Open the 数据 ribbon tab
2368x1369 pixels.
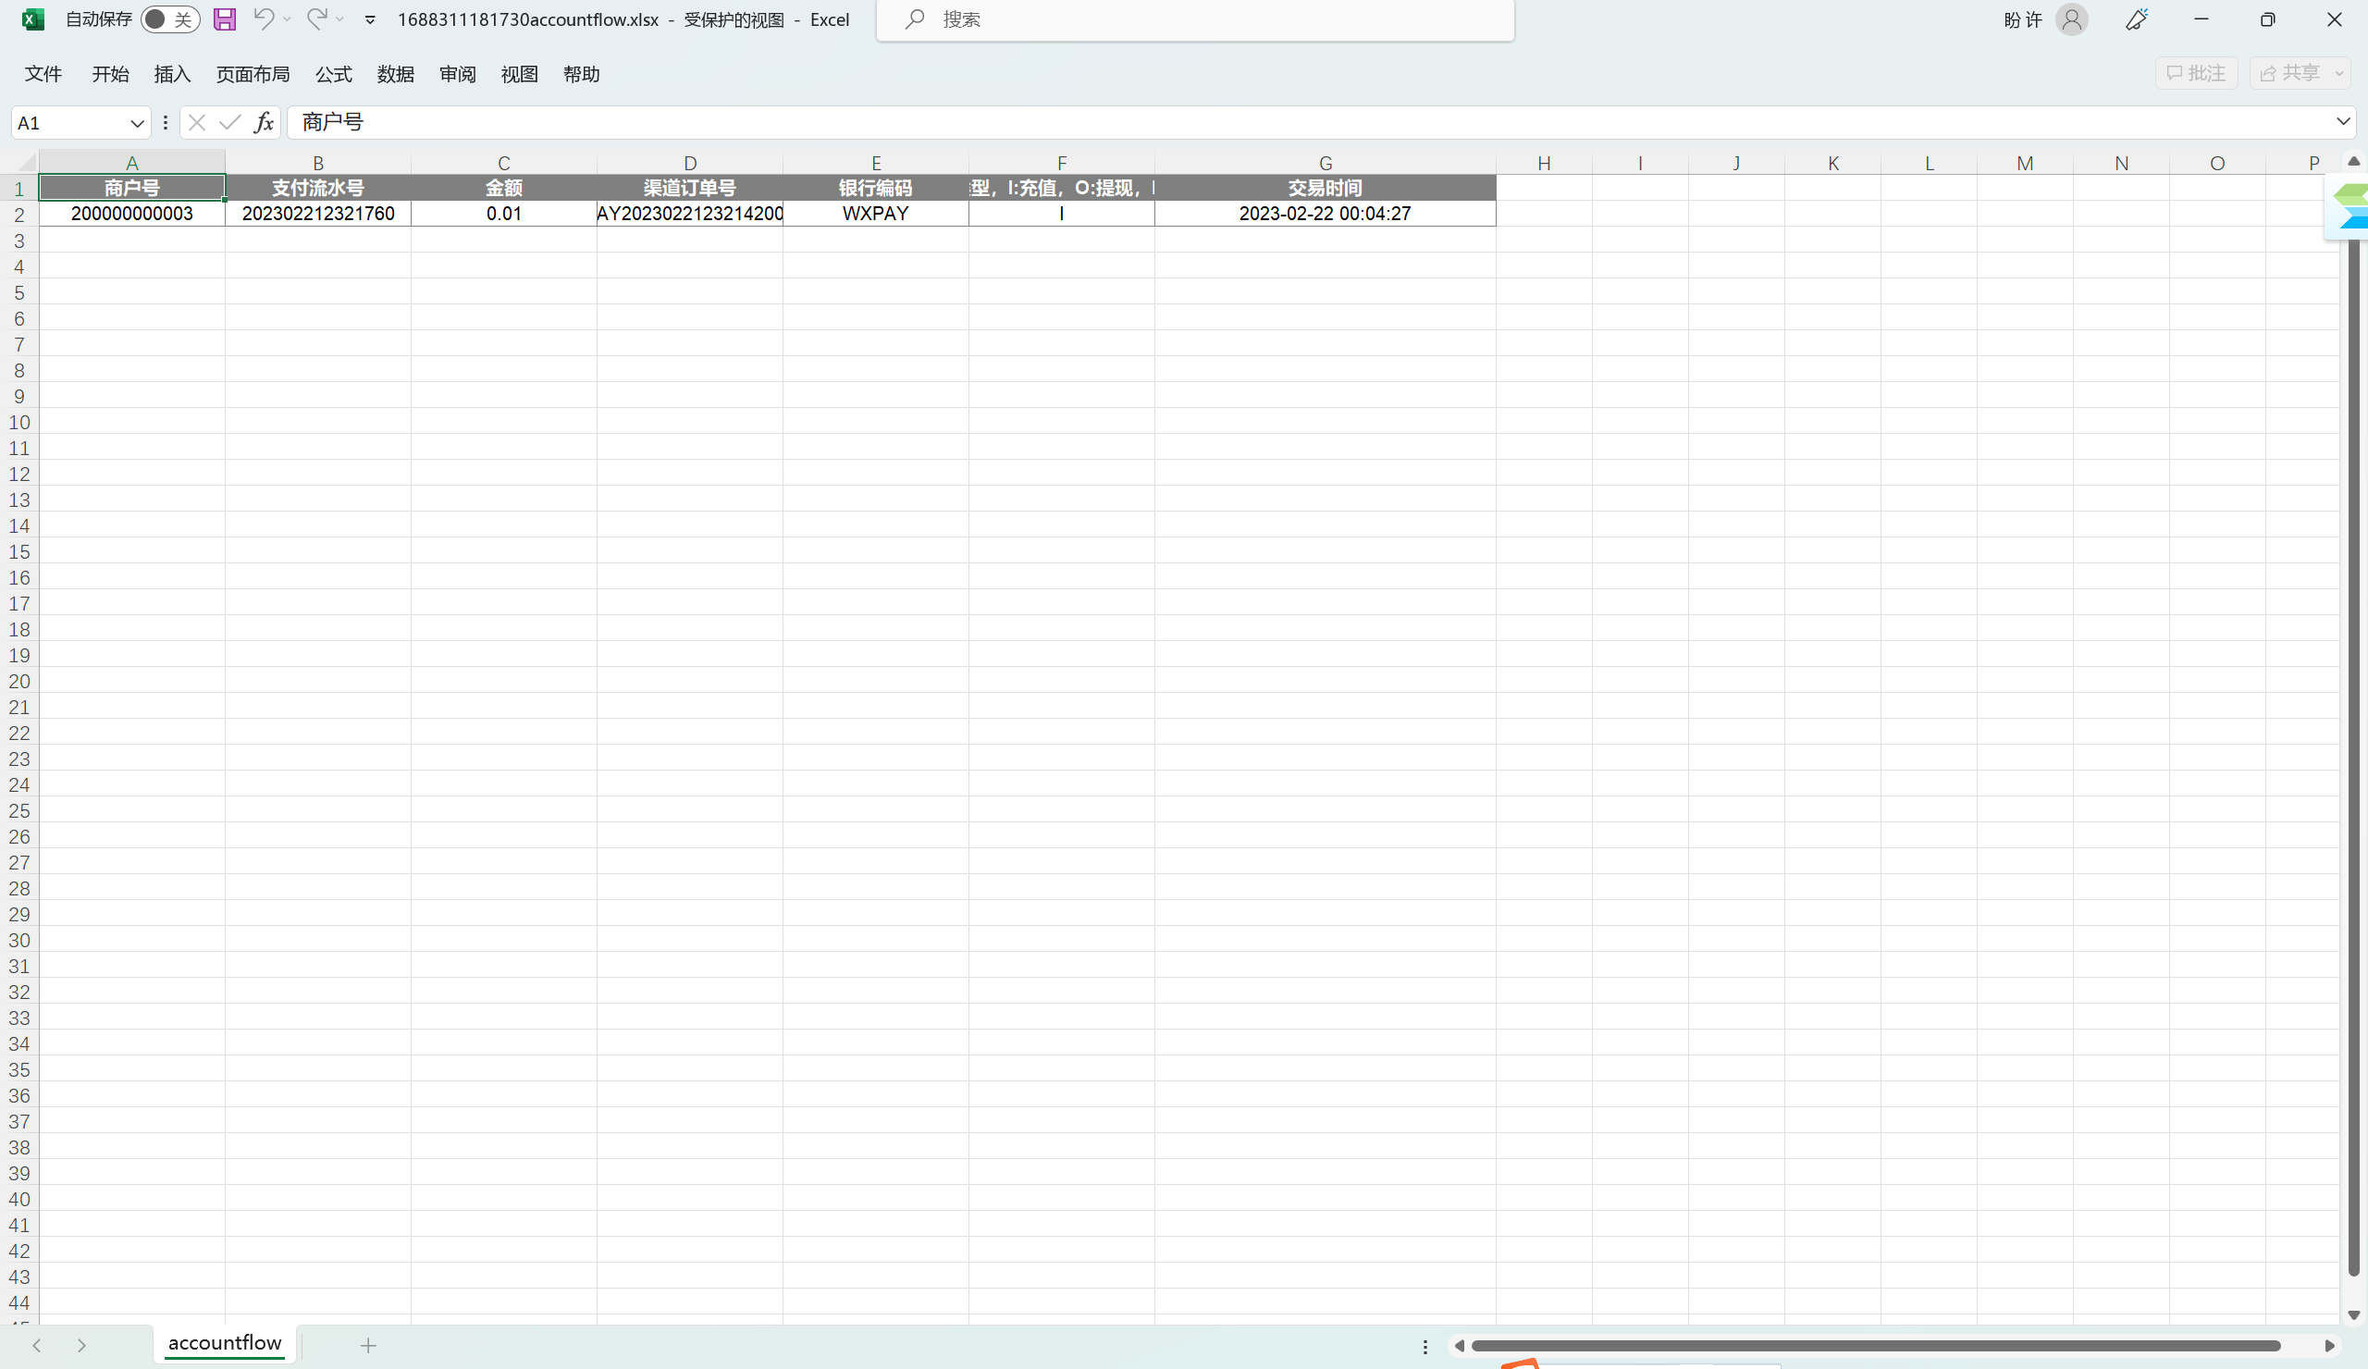click(395, 74)
